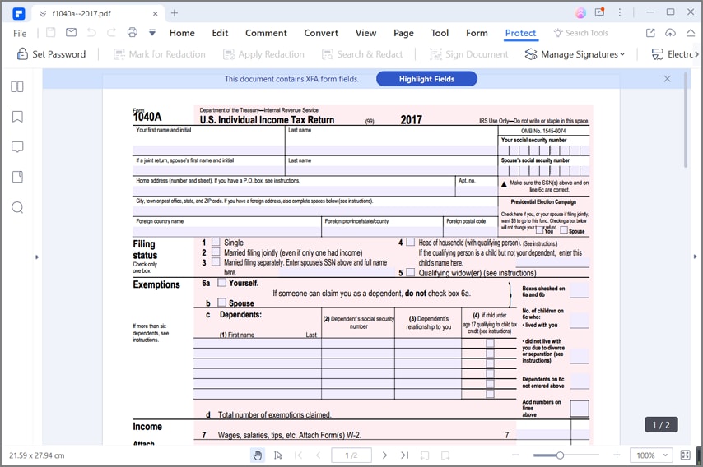Open the quick access customize dropdown arrow

pyautogui.click(x=152, y=33)
